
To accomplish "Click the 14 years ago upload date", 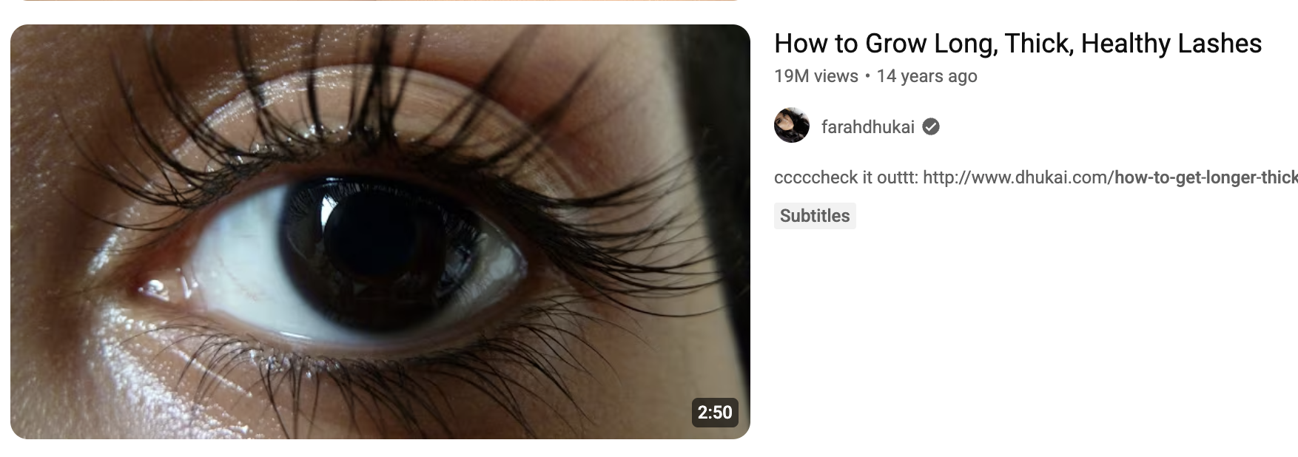I will point(927,76).
